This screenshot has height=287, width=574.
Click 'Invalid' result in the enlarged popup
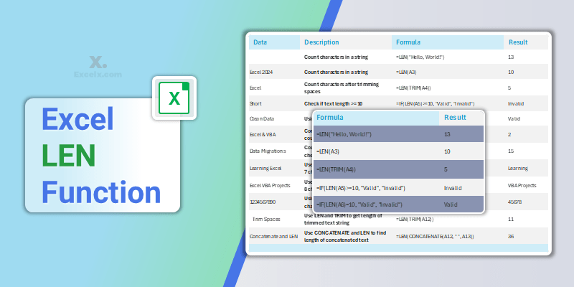click(x=453, y=188)
